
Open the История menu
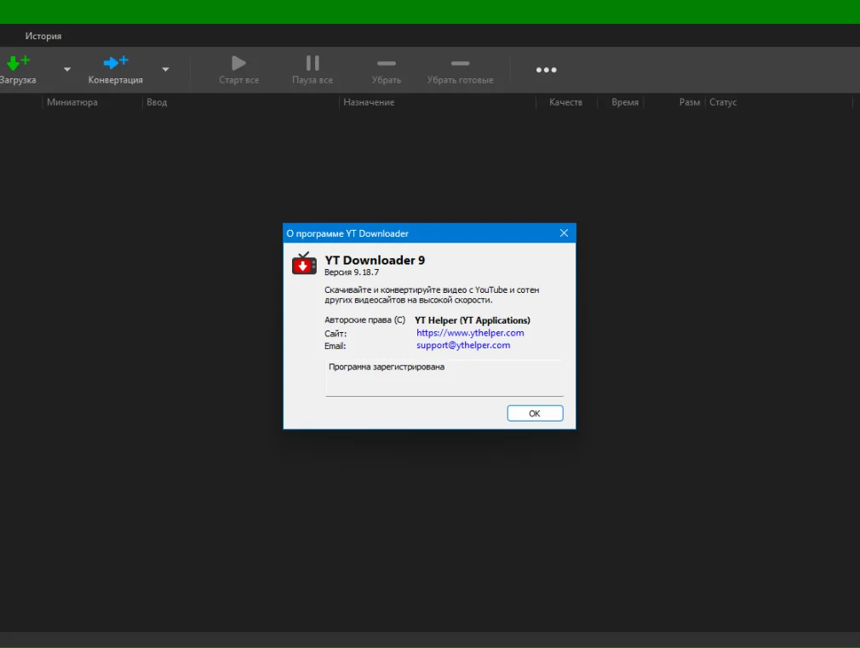[43, 36]
